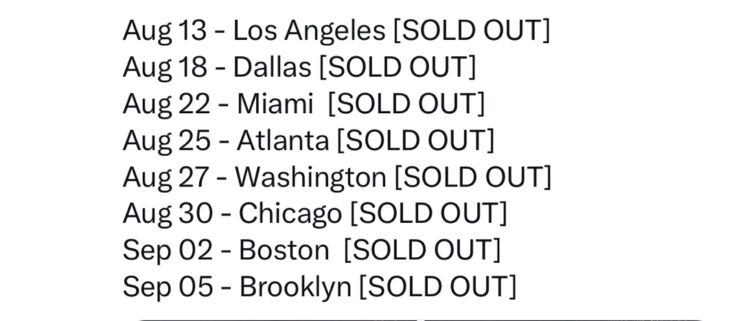This screenshot has height=321, width=736.
Task: Click the Aug 25 date text
Action: (x=167, y=141)
